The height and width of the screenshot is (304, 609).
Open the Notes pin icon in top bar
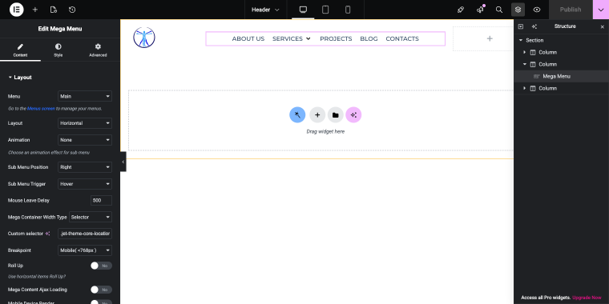[461, 10]
